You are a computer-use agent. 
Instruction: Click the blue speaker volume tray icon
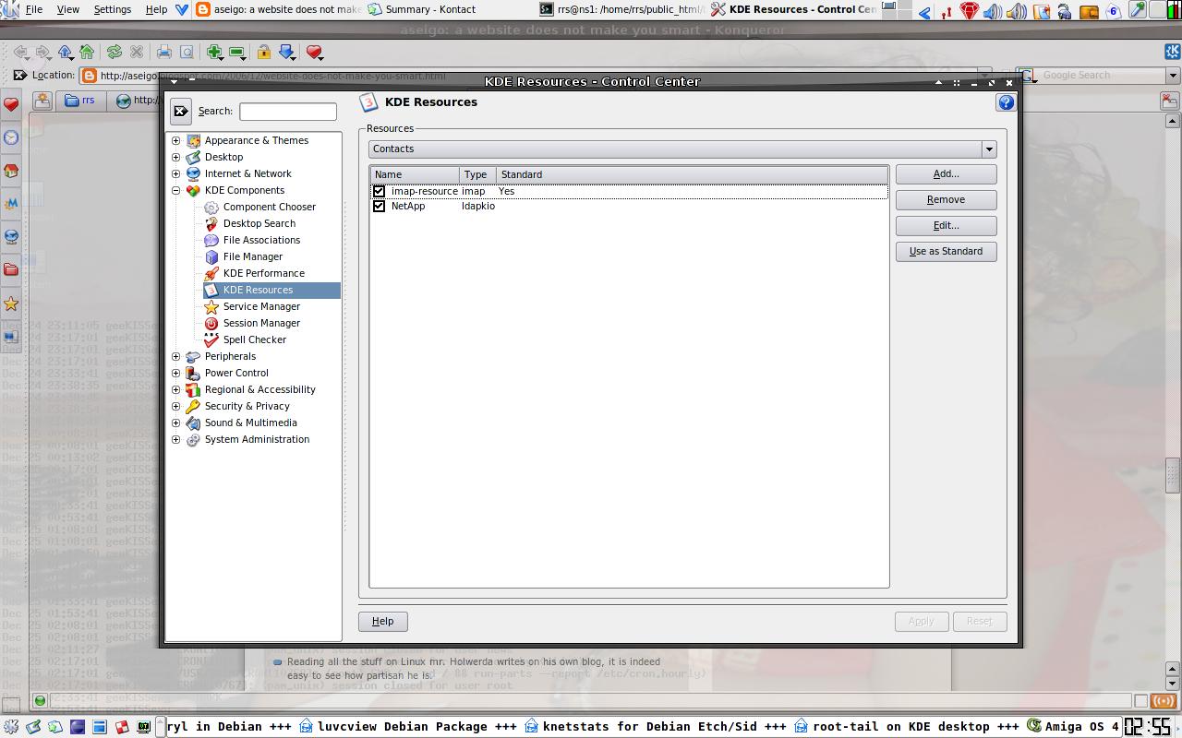(x=992, y=11)
